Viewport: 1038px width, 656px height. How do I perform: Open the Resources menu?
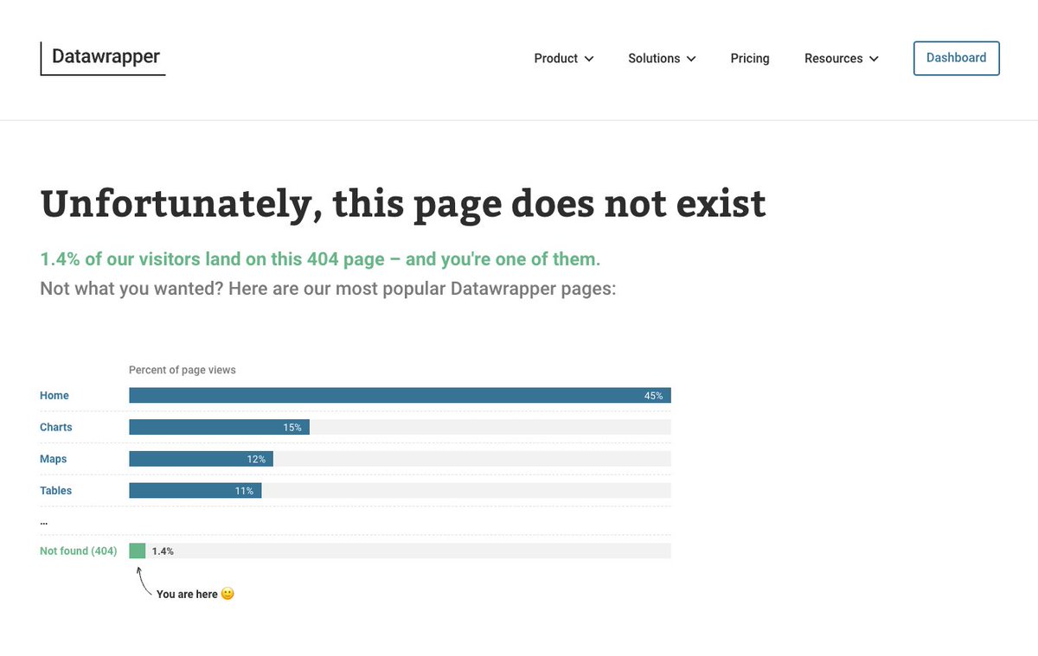click(842, 59)
